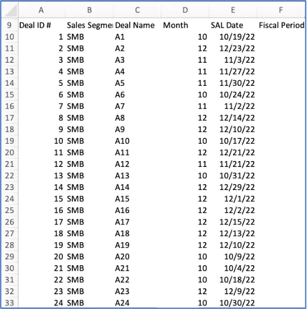307x309 pixels.
Task: Select the date cell 12/29/22
Action: tap(233, 187)
